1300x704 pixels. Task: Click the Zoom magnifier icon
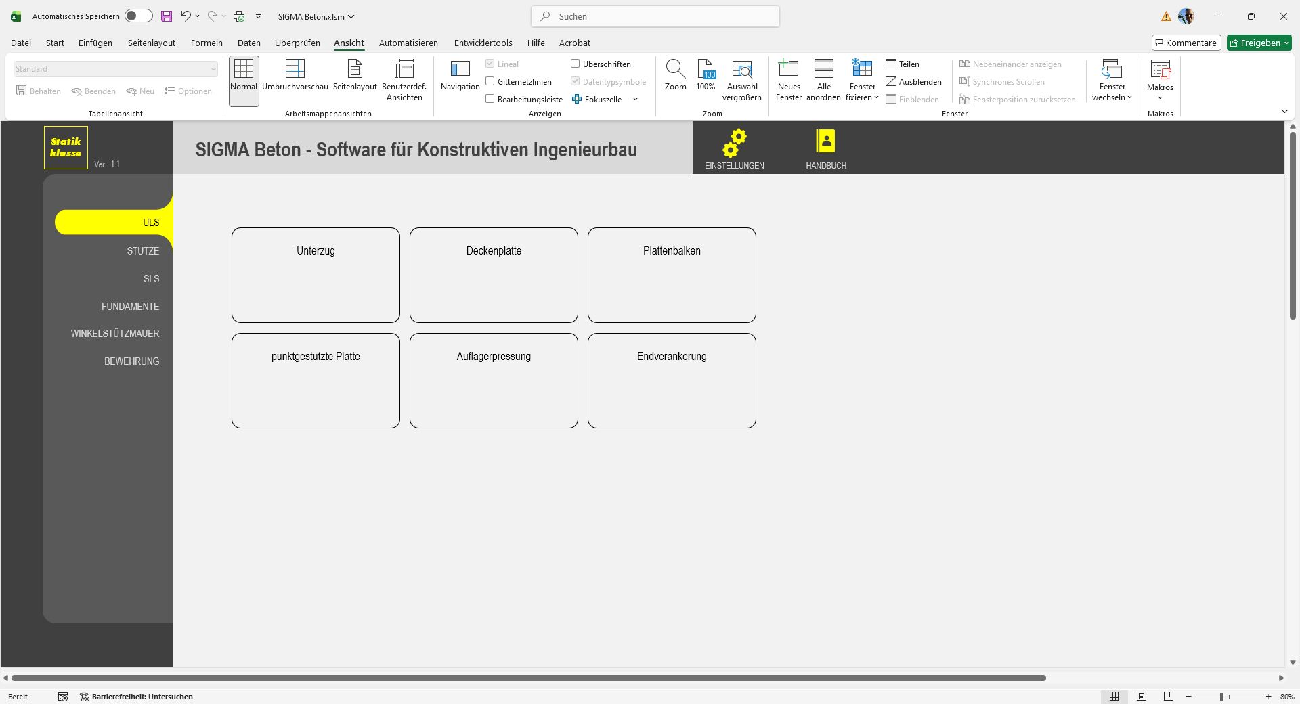(x=675, y=69)
